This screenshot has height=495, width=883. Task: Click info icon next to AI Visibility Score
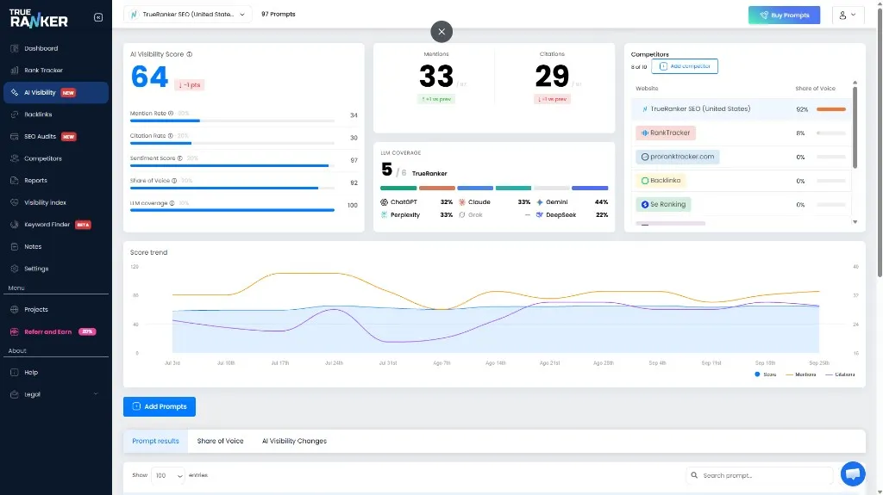click(x=189, y=54)
